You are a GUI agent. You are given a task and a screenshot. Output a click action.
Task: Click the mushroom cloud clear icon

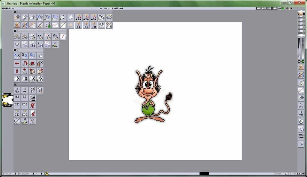17,44
